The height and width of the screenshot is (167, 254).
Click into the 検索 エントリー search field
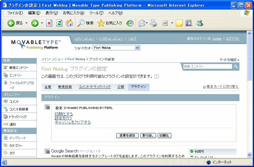pos(207,67)
